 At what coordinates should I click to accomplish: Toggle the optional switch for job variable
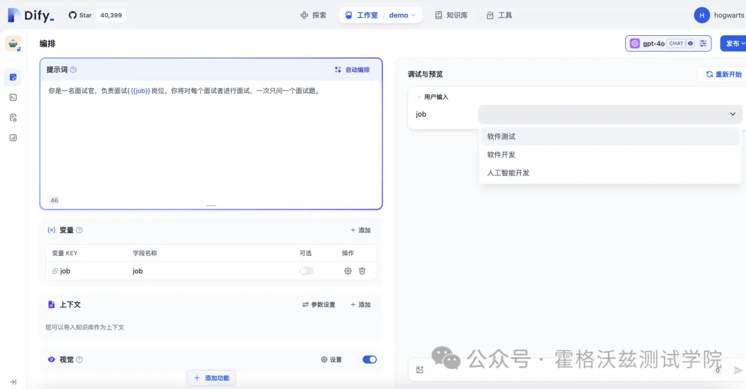(x=307, y=271)
